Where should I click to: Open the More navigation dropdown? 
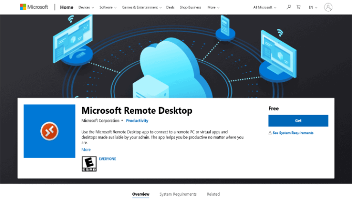[213, 7]
